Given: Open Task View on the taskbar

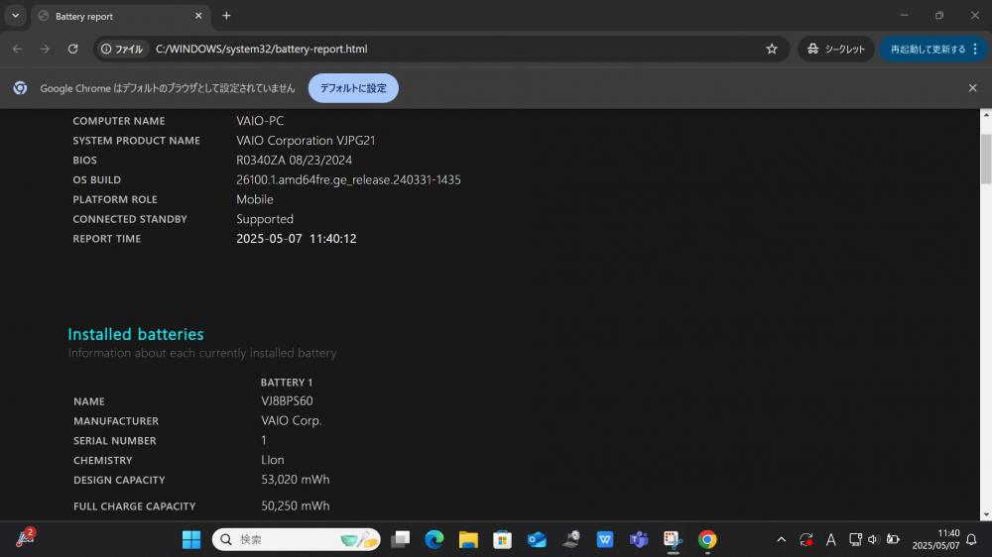Looking at the screenshot, I should click(401, 539).
